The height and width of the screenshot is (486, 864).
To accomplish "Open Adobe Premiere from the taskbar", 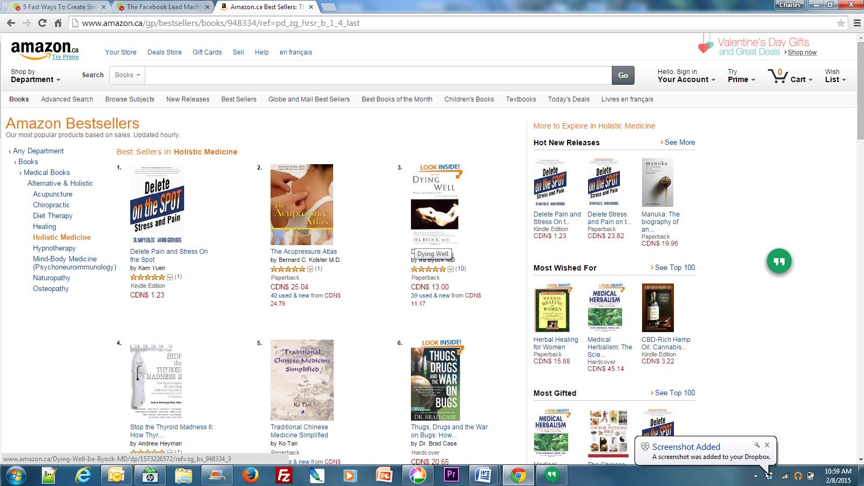I will [x=451, y=475].
